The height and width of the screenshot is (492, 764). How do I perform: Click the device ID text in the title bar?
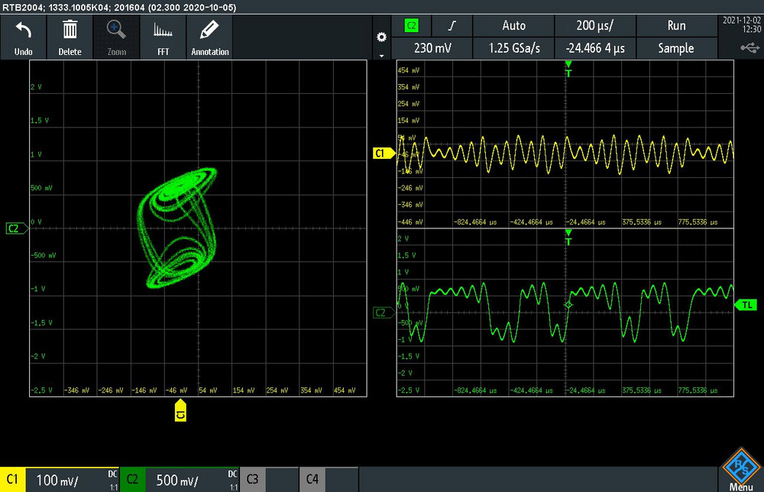coord(119,8)
